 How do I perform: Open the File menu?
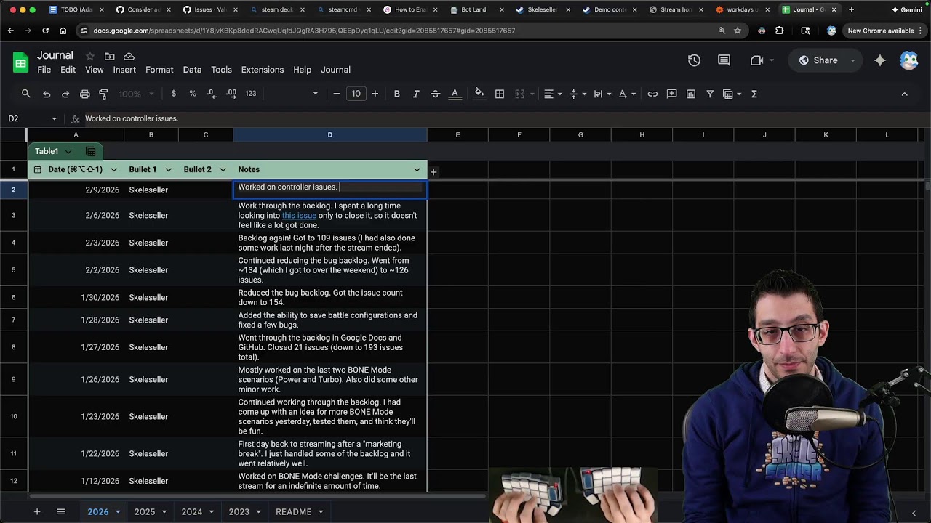pyautogui.click(x=44, y=70)
